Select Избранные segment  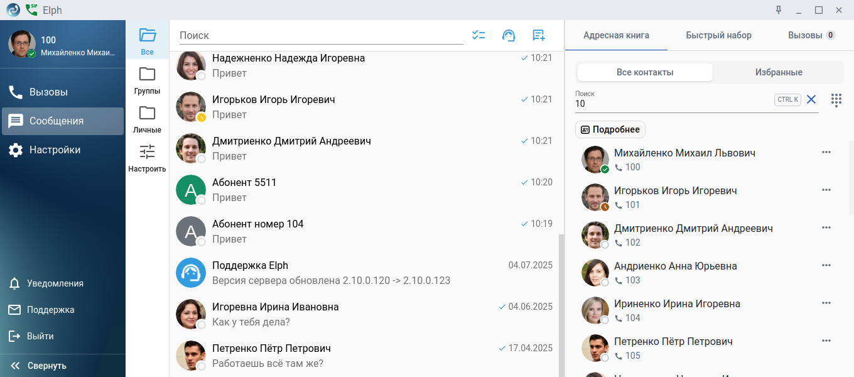pyautogui.click(x=779, y=72)
